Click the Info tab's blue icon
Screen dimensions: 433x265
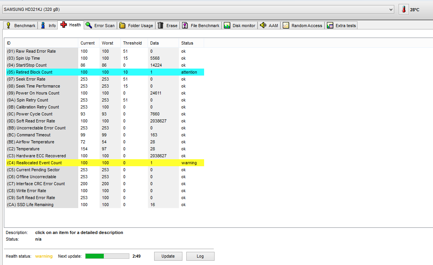pos(43,26)
